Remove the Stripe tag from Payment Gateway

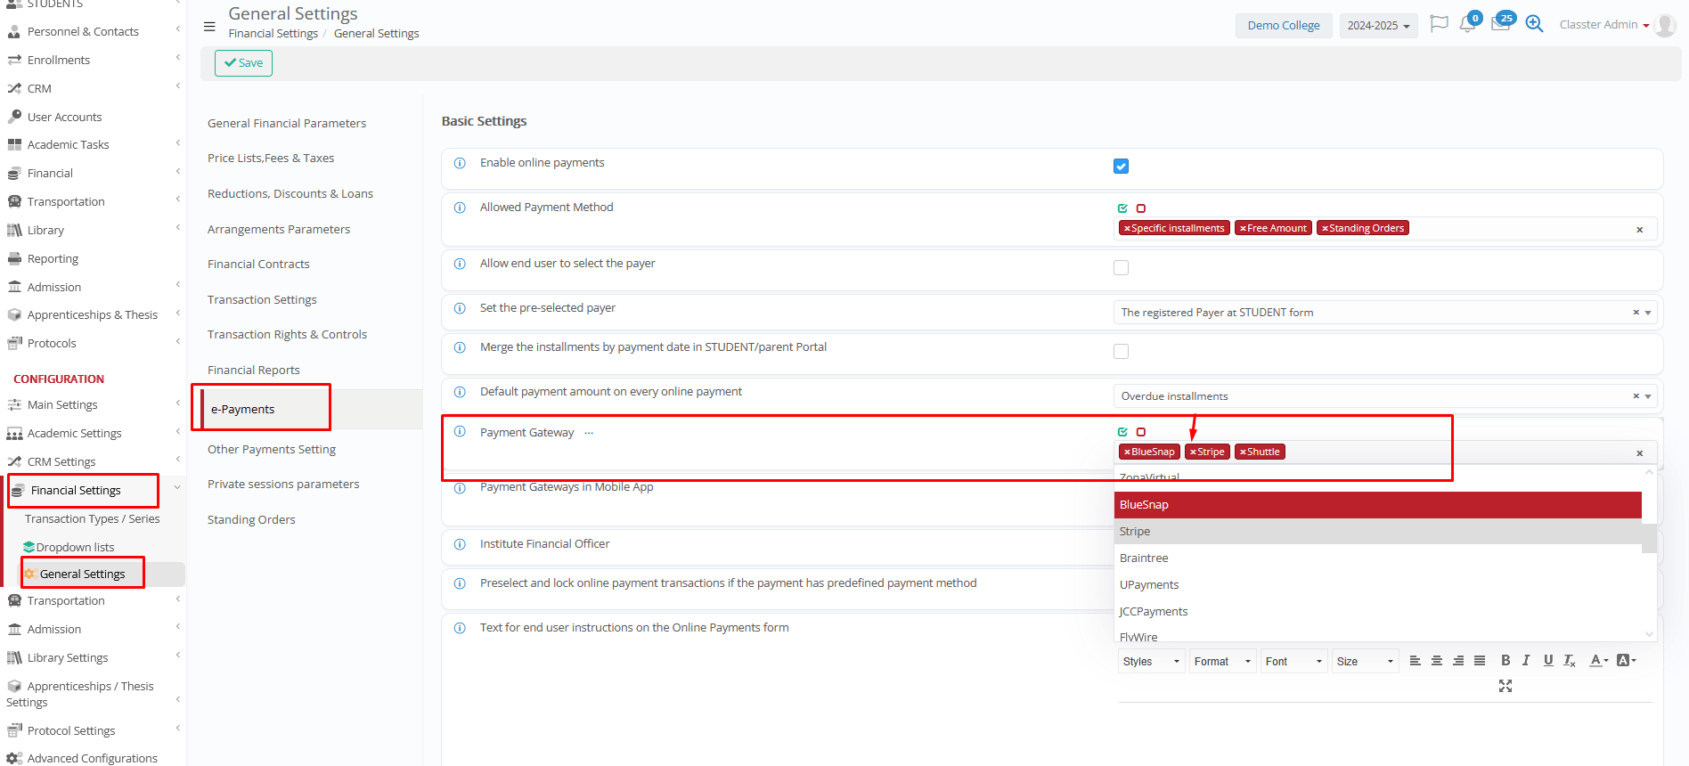(1193, 452)
